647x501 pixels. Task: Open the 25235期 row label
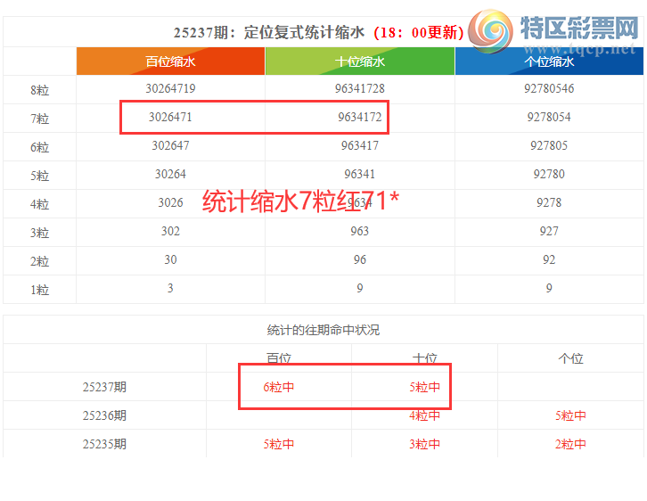pyautogui.click(x=104, y=444)
